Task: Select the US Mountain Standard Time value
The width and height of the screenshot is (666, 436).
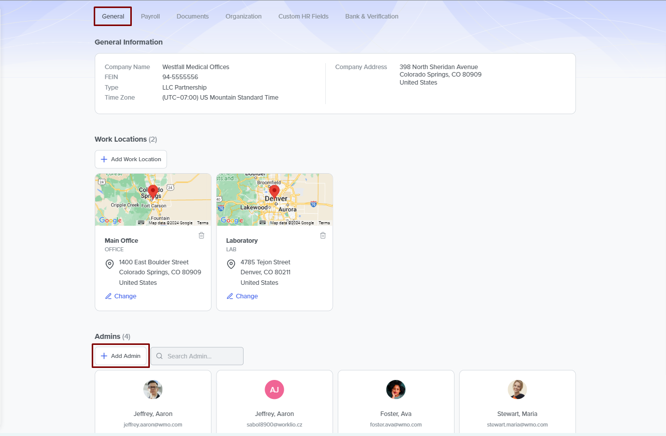Action: (x=220, y=98)
